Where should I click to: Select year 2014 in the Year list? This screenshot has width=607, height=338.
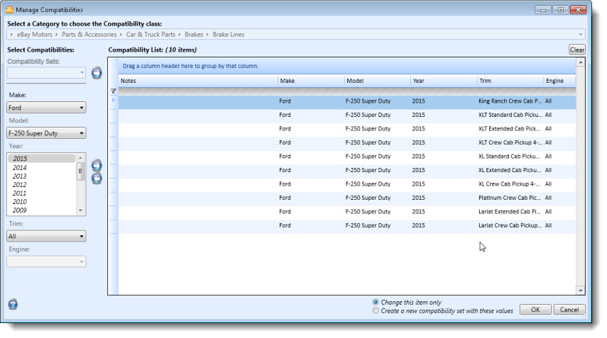click(41, 168)
